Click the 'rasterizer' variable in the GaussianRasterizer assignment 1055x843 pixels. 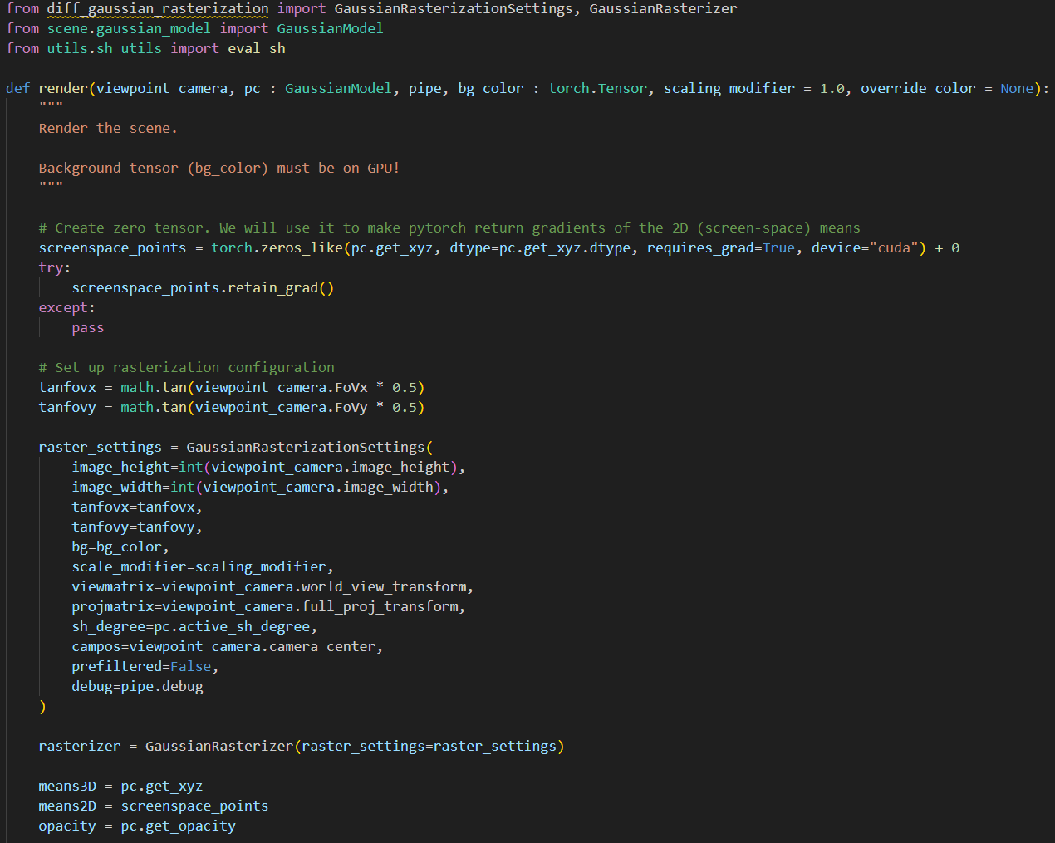tap(80, 747)
